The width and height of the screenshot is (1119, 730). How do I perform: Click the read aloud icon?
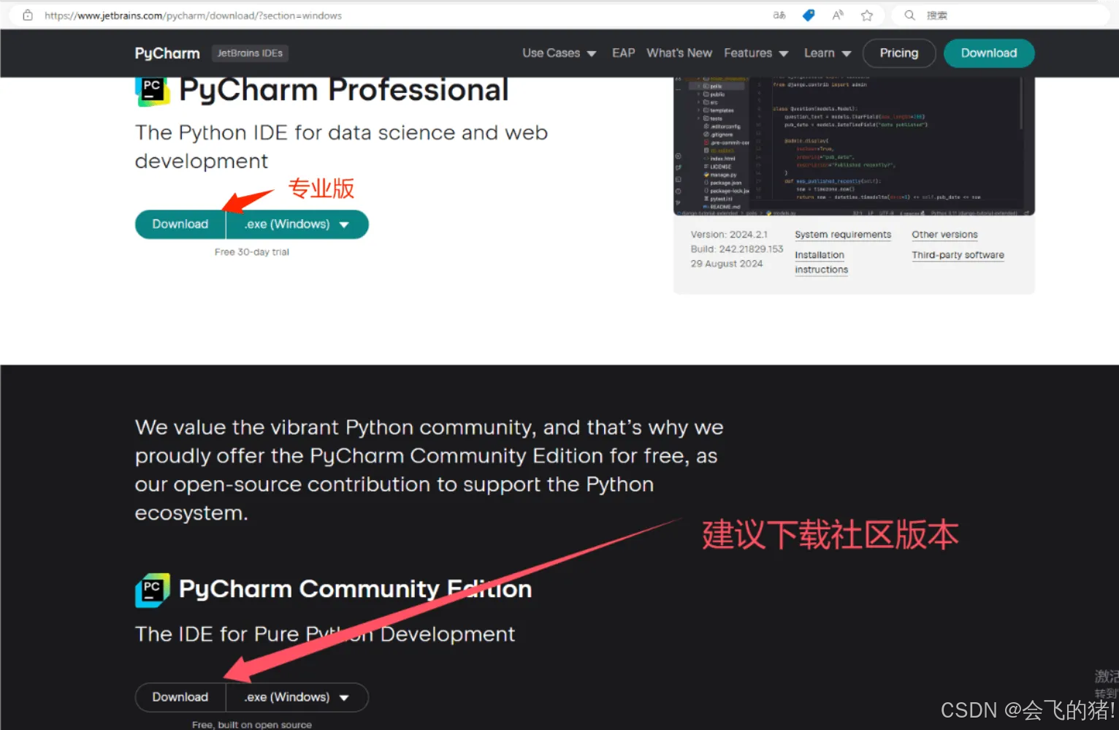tap(838, 15)
